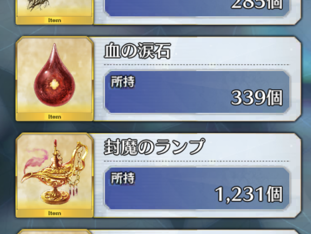Open the 血の涙石 item name

137,51
